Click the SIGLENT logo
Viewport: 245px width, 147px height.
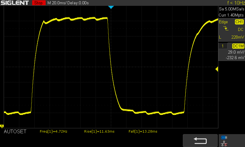[15, 3]
